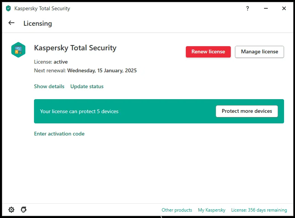Screen dimensions: 295x218
Task: Open the Show details link
Action: click(x=49, y=86)
